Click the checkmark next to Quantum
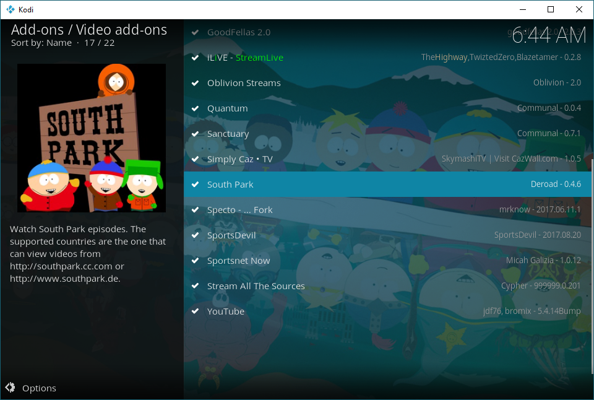Image resolution: width=594 pixels, height=400 pixels. coord(195,108)
